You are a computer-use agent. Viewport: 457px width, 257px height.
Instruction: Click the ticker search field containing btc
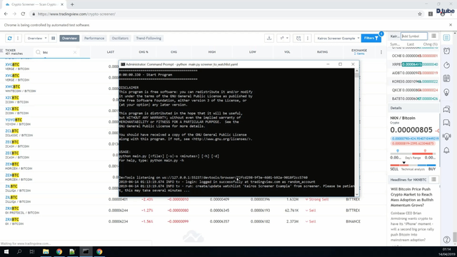point(56,52)
